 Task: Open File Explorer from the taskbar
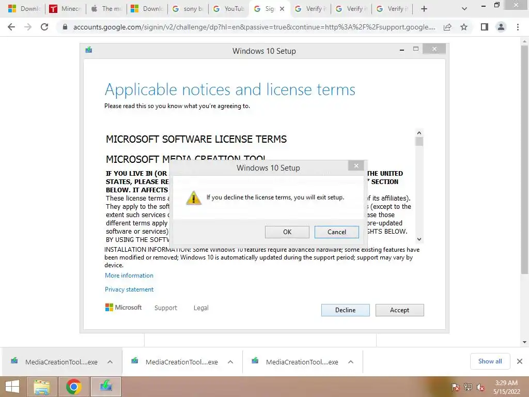(x=41, y=387)
